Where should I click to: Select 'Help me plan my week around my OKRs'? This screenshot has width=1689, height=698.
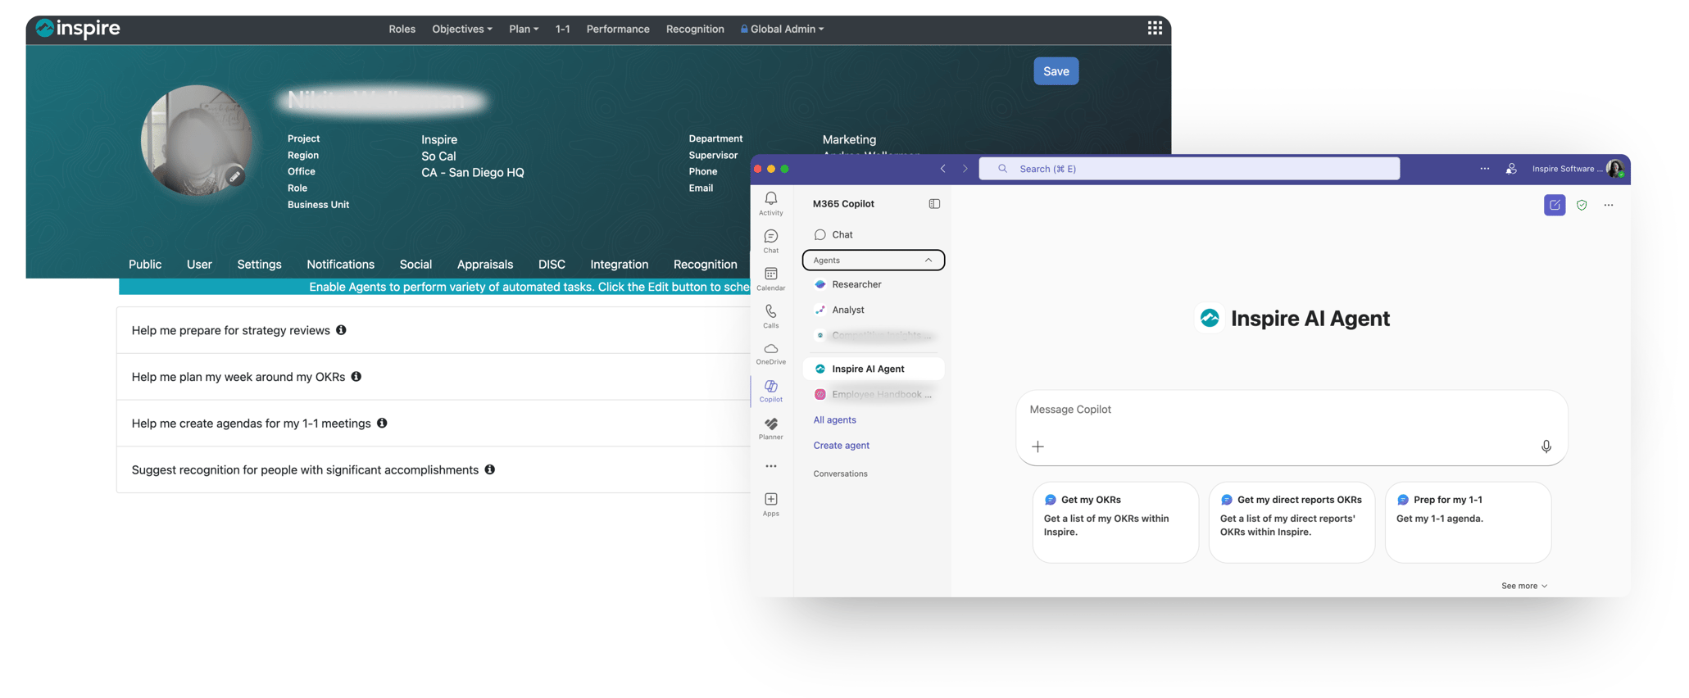coord(238,377)
